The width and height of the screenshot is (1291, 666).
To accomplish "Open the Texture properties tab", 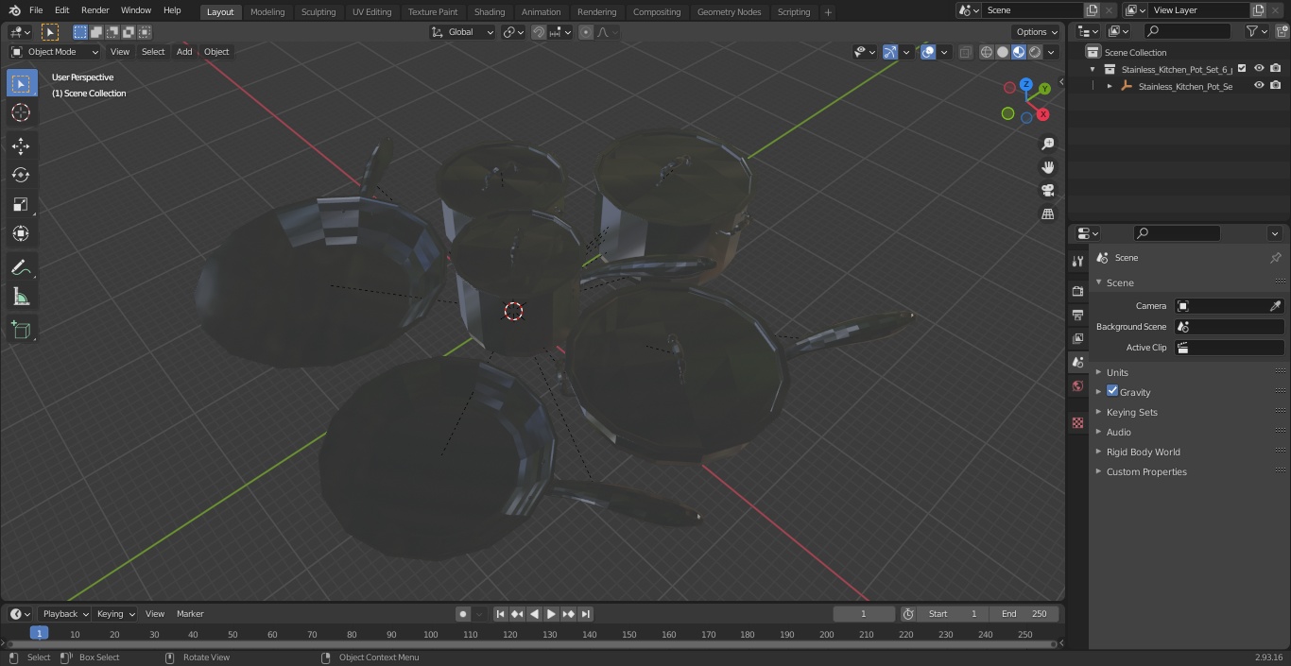I will click(x=1077, y=422).
